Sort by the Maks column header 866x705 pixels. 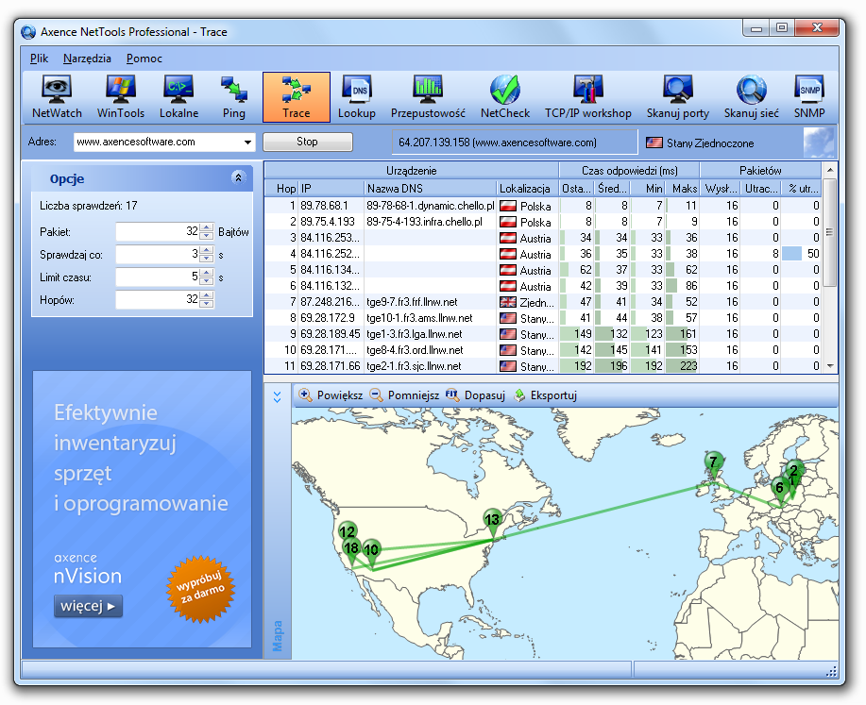click(683, 188)
